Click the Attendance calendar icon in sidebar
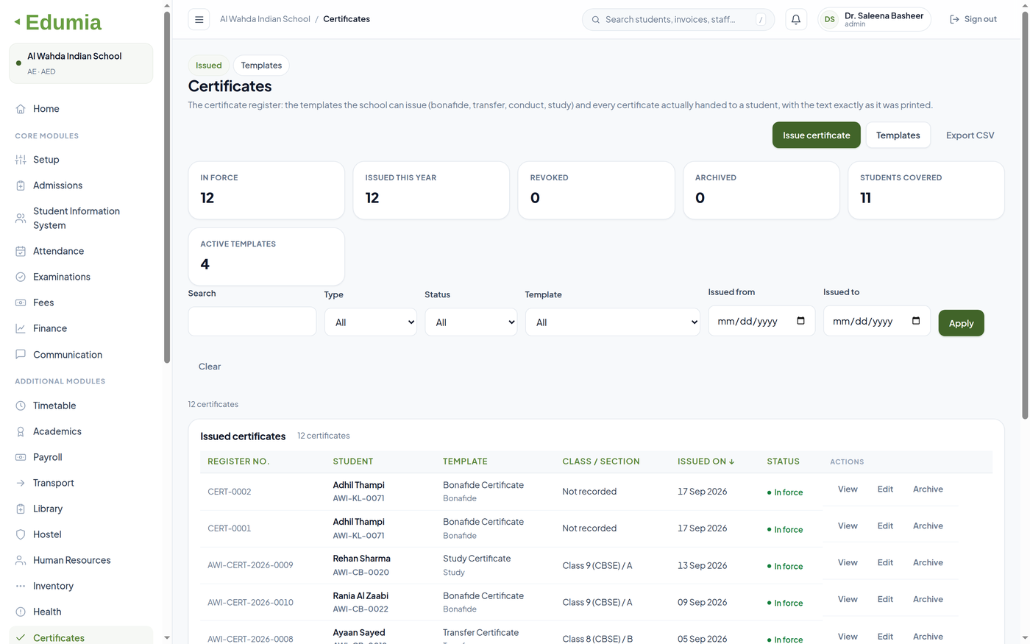Image resolution: width=1030 pixels, height=644 pixels. coord(21,251)
